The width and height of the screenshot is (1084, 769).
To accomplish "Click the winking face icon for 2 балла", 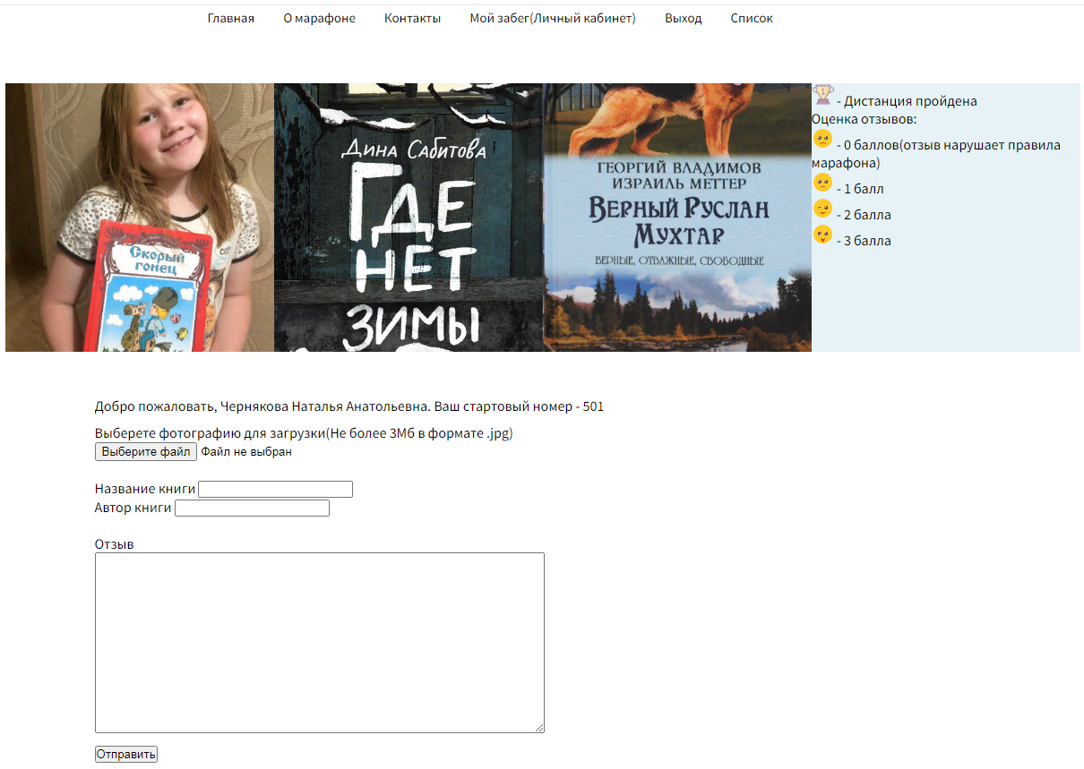I will (822, 209).
